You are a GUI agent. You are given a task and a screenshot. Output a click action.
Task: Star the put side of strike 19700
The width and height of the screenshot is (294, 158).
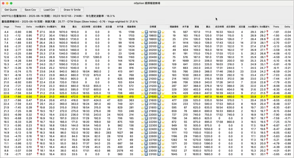pyautogui.click(x=163, y=32)
